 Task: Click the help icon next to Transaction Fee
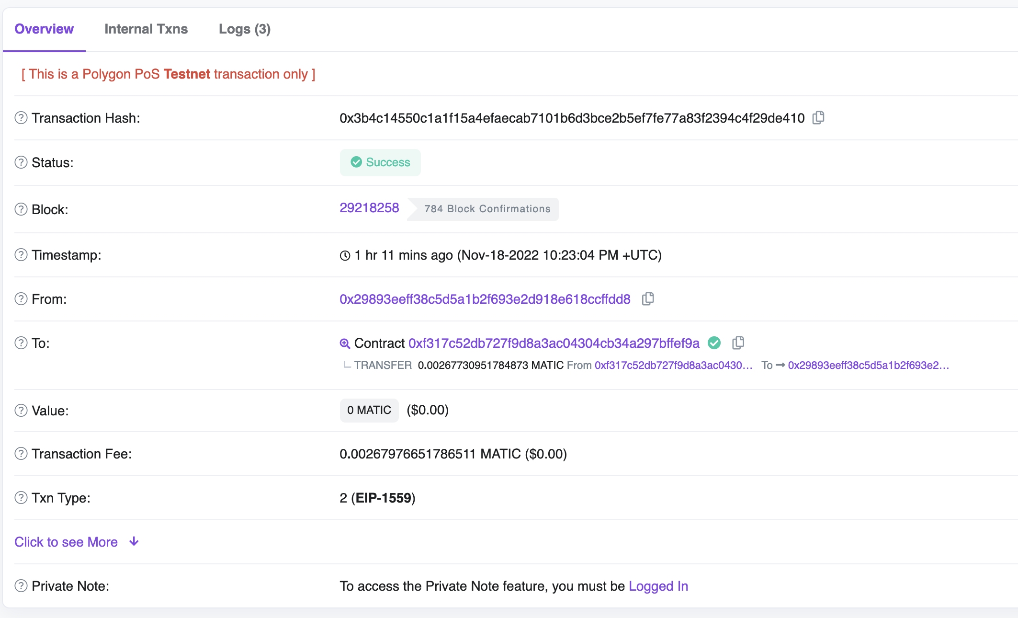pyautogui.click(x=21, y=454)
